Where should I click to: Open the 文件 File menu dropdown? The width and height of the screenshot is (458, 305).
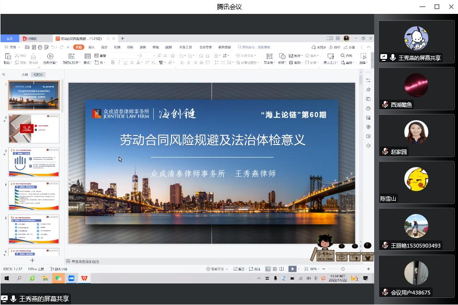click(12, 47)
